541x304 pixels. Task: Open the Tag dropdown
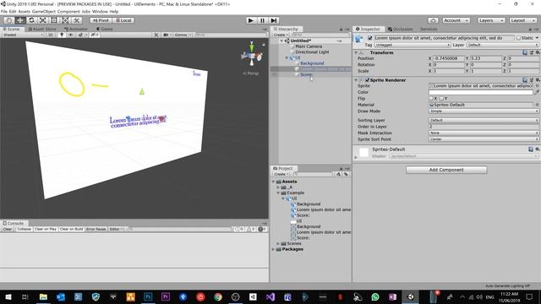(413, 45)
